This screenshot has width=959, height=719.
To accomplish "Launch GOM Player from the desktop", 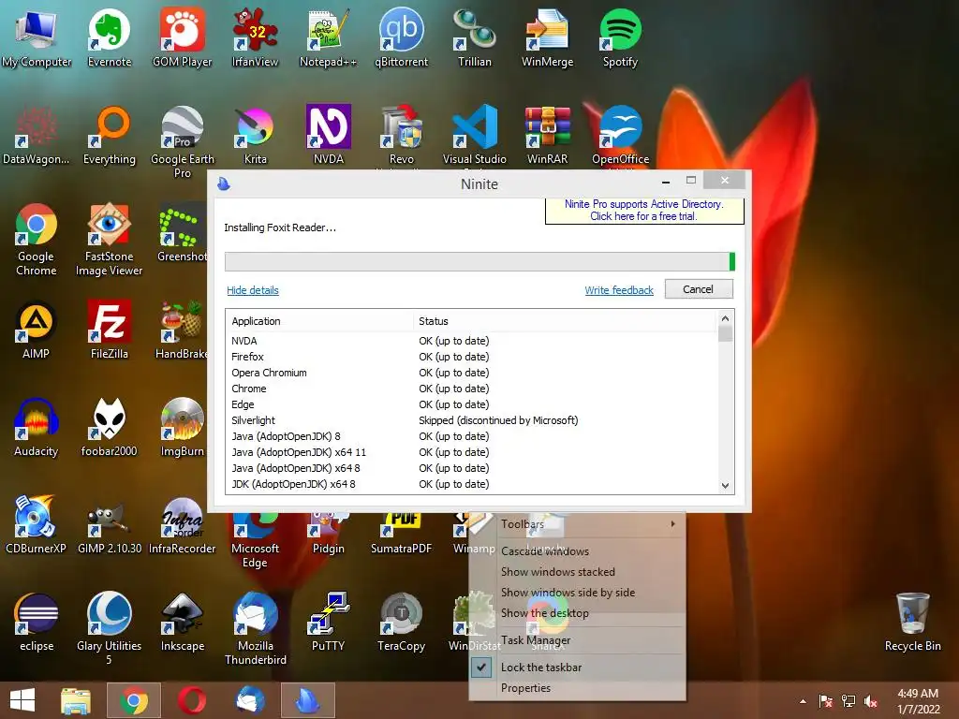I will (x=183, y=37).
